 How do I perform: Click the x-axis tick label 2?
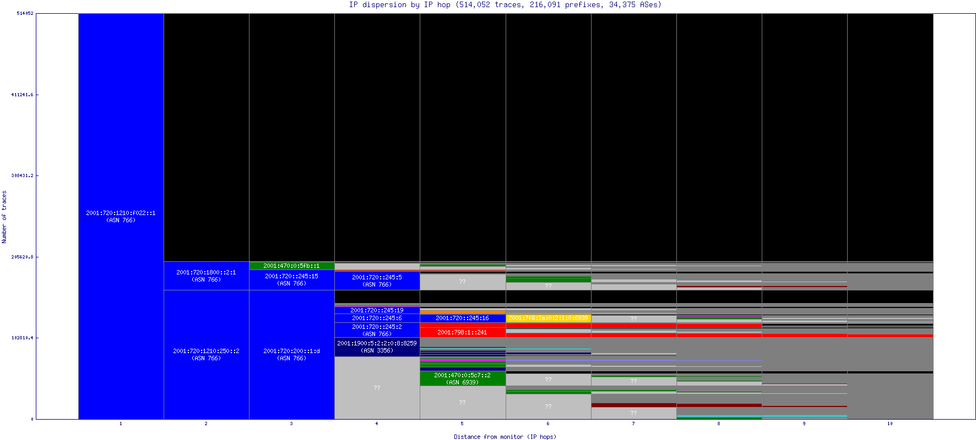point(206,424)
